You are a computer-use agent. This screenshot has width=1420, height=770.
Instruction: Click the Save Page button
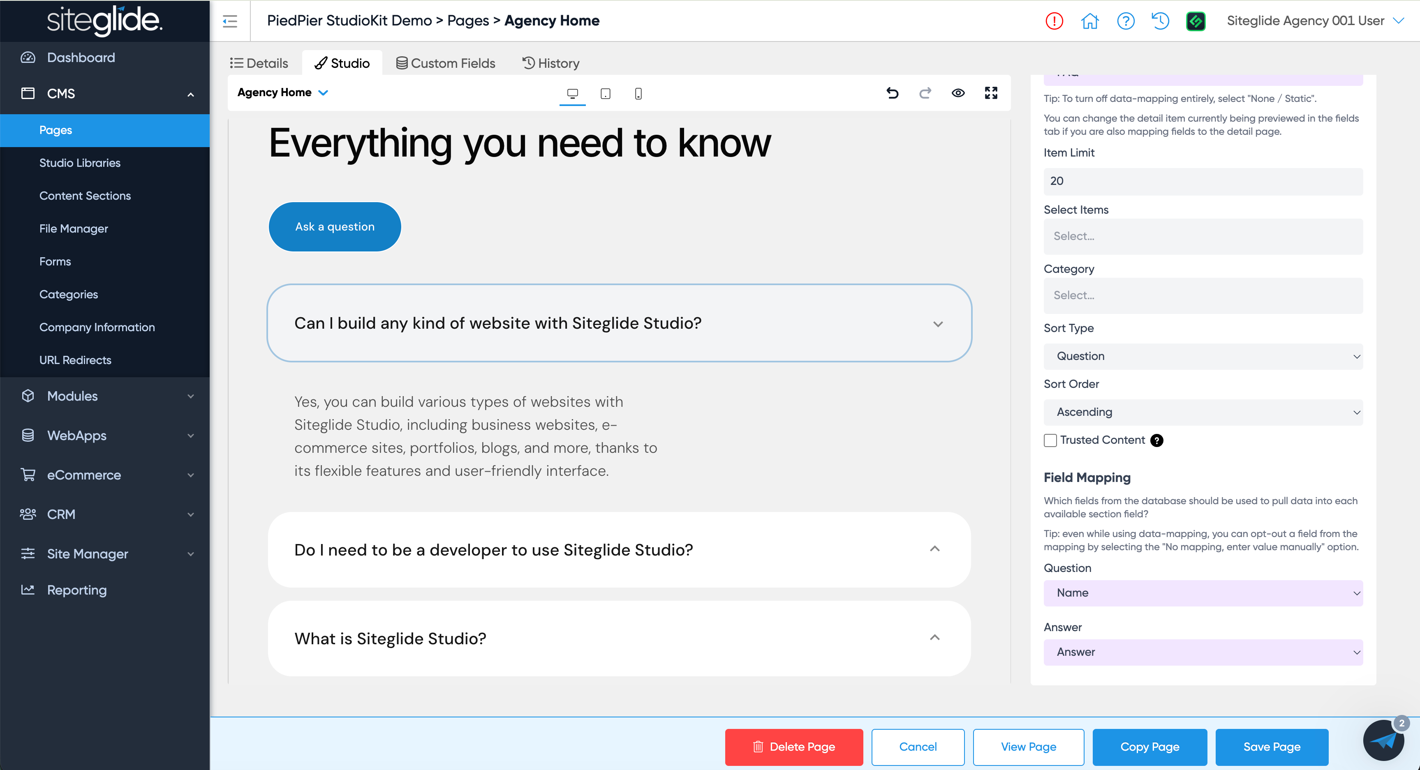[x=1272, y=747]
